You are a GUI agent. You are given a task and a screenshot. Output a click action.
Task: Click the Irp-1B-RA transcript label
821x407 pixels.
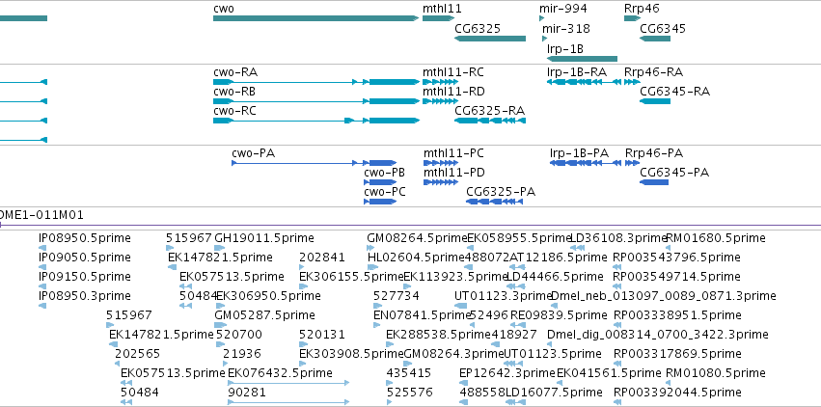click(x=577, y=72)
